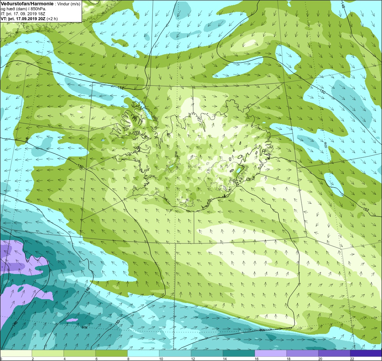Click the legend tick label '22'
Image resolution: width=382 pixels, height=361 pixels.
352,359
